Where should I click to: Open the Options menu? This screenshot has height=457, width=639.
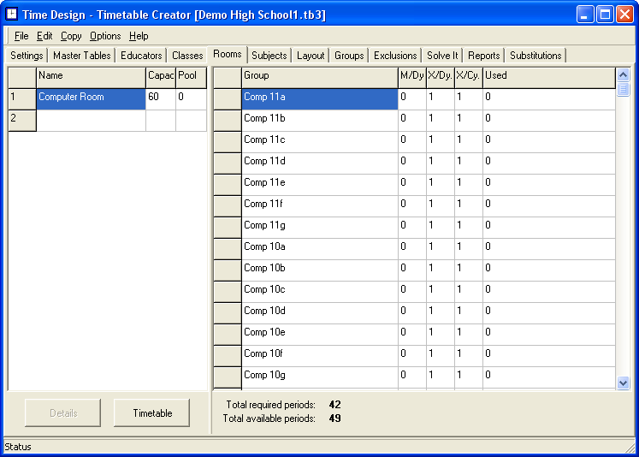(105, 36)
